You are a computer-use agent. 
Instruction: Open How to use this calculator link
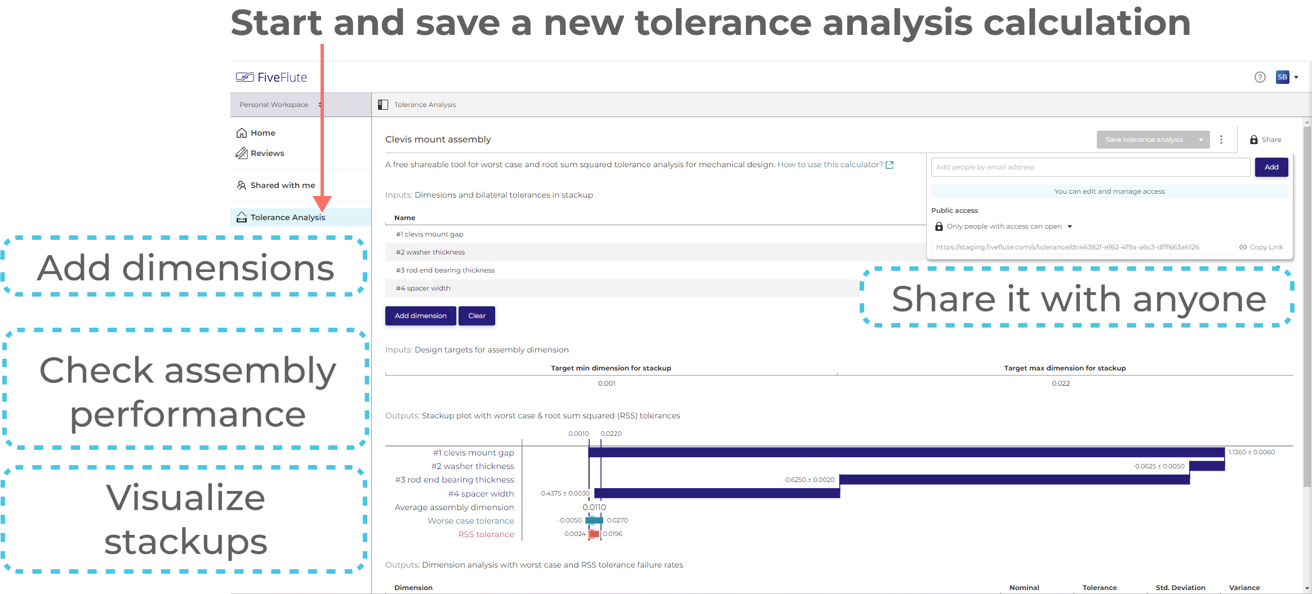coord(835,164)
